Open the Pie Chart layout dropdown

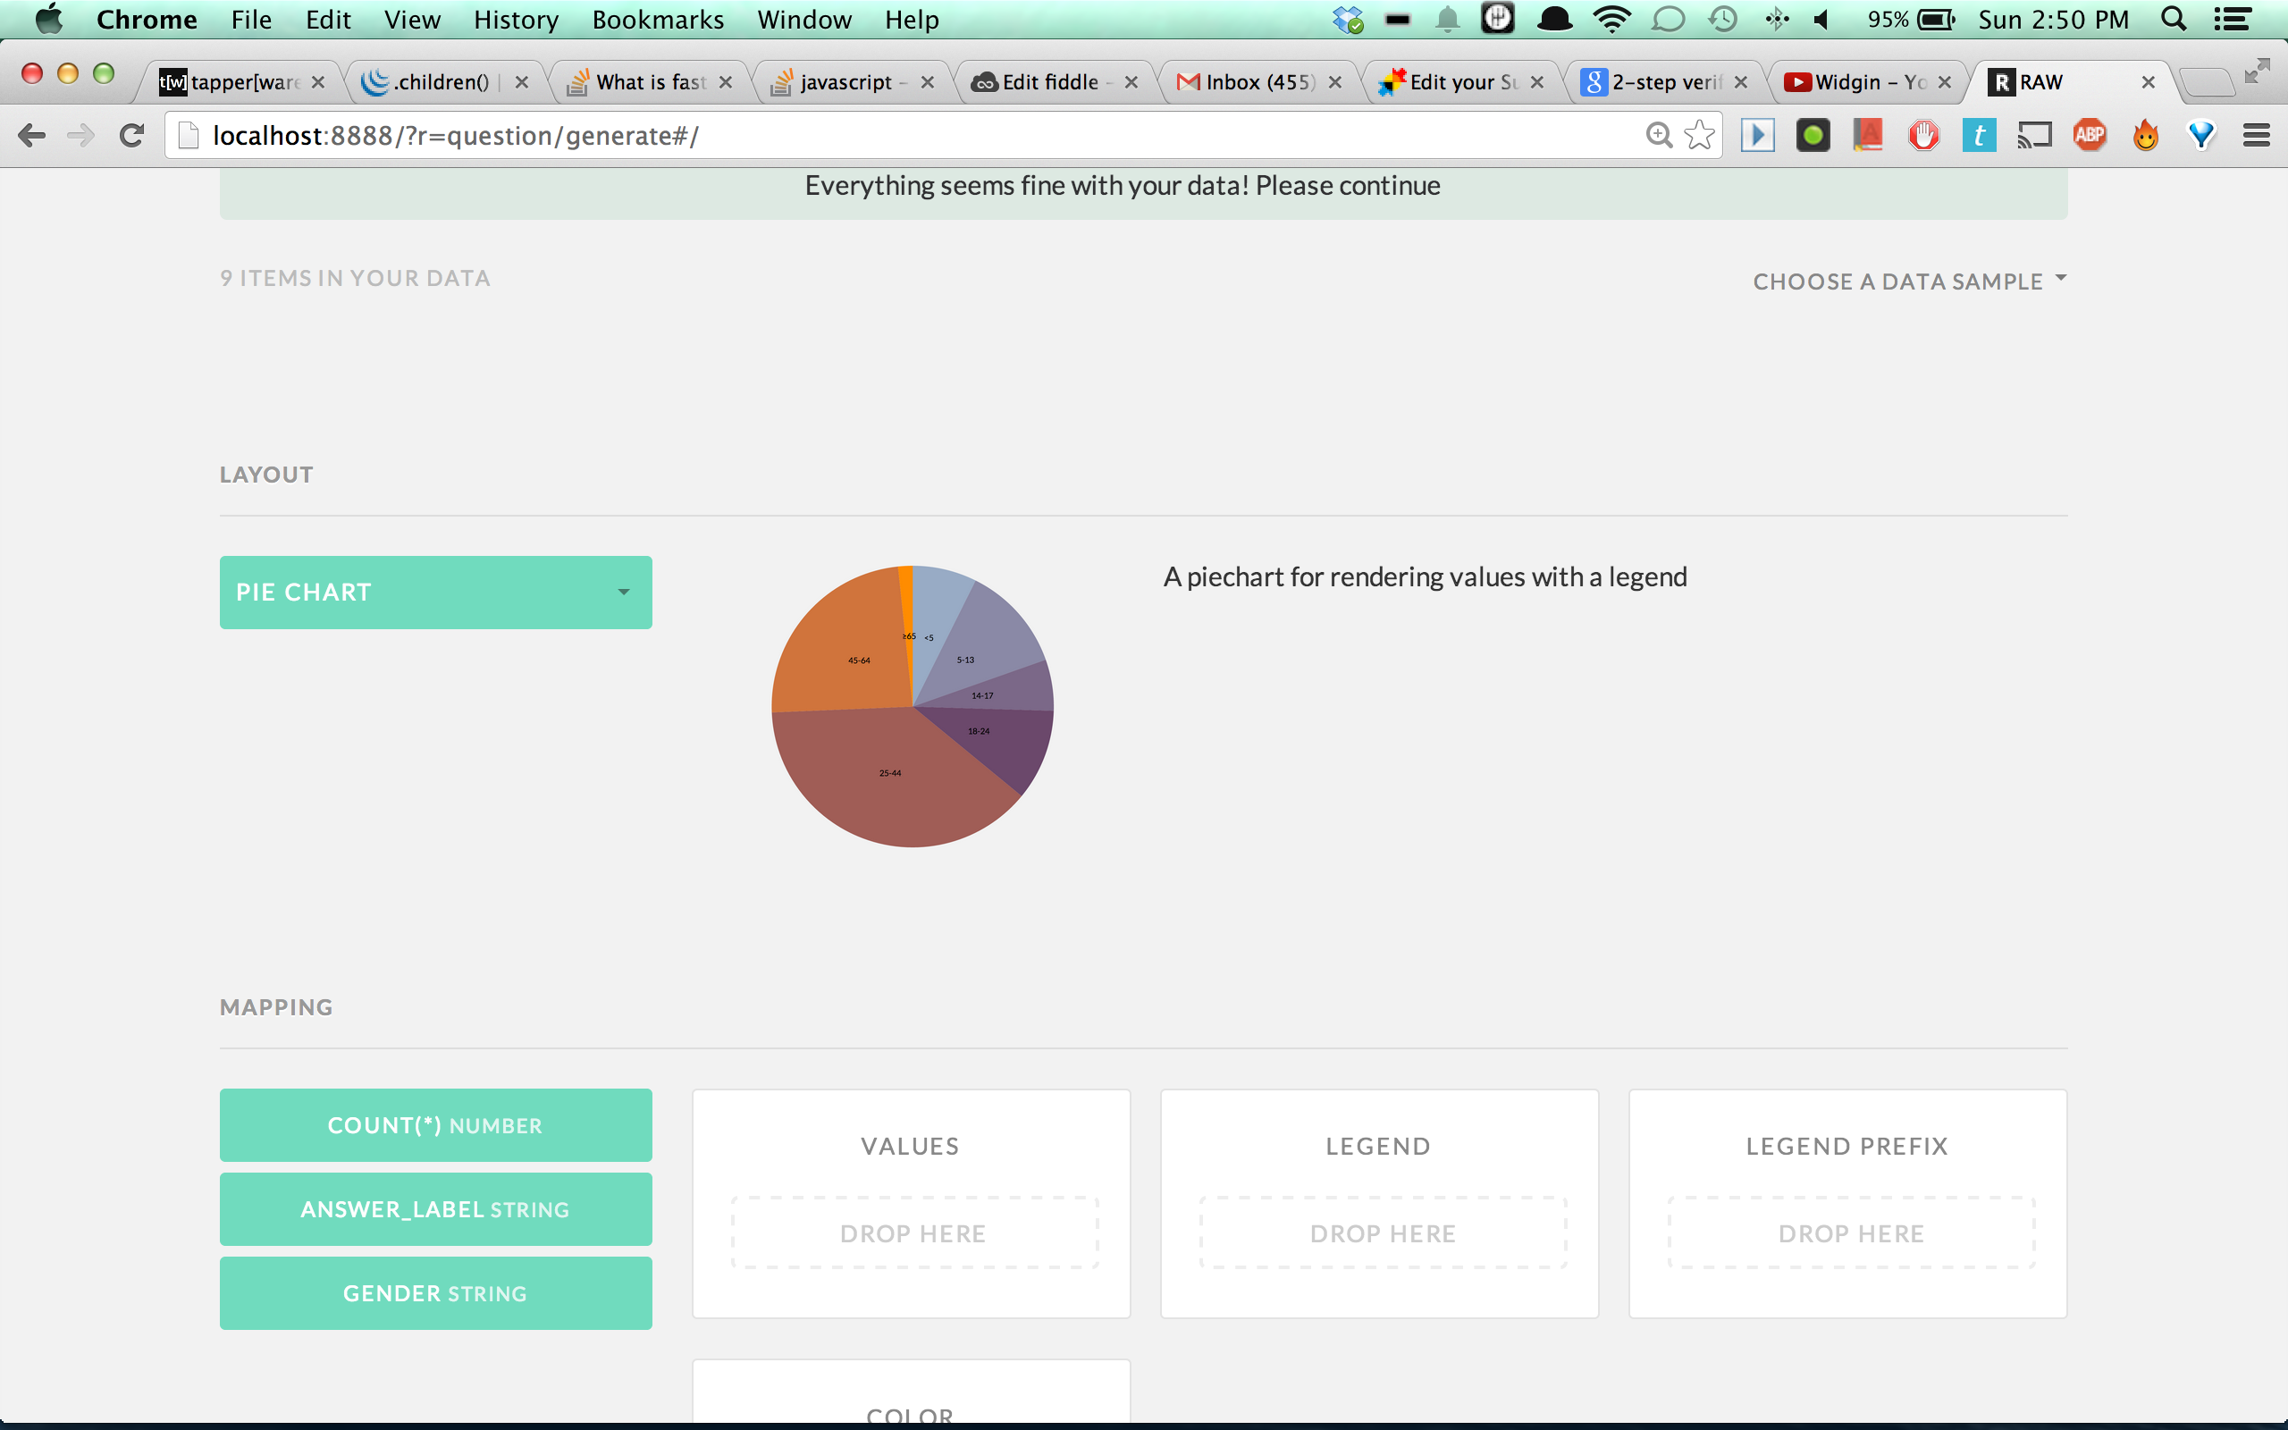tap(436, 592)
